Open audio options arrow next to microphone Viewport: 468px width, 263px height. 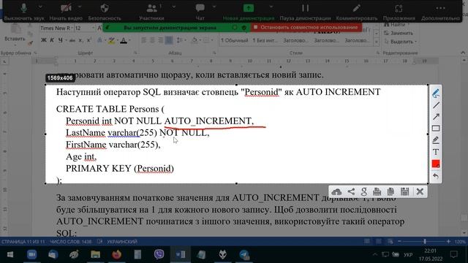[x=40, y=7]
